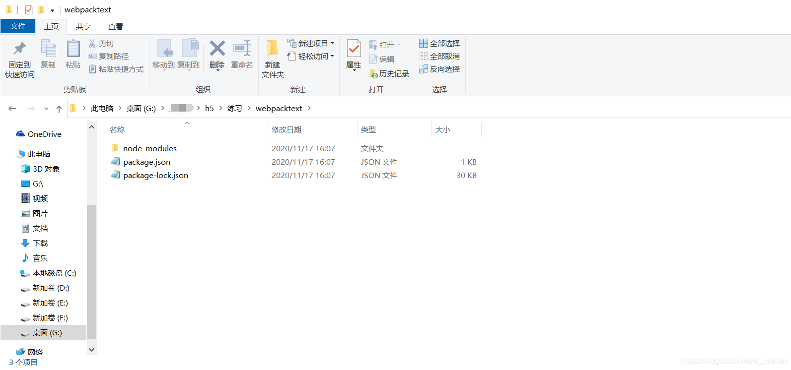Click the Up one level arrow
791x370 pixels.
tap(59, 109)
